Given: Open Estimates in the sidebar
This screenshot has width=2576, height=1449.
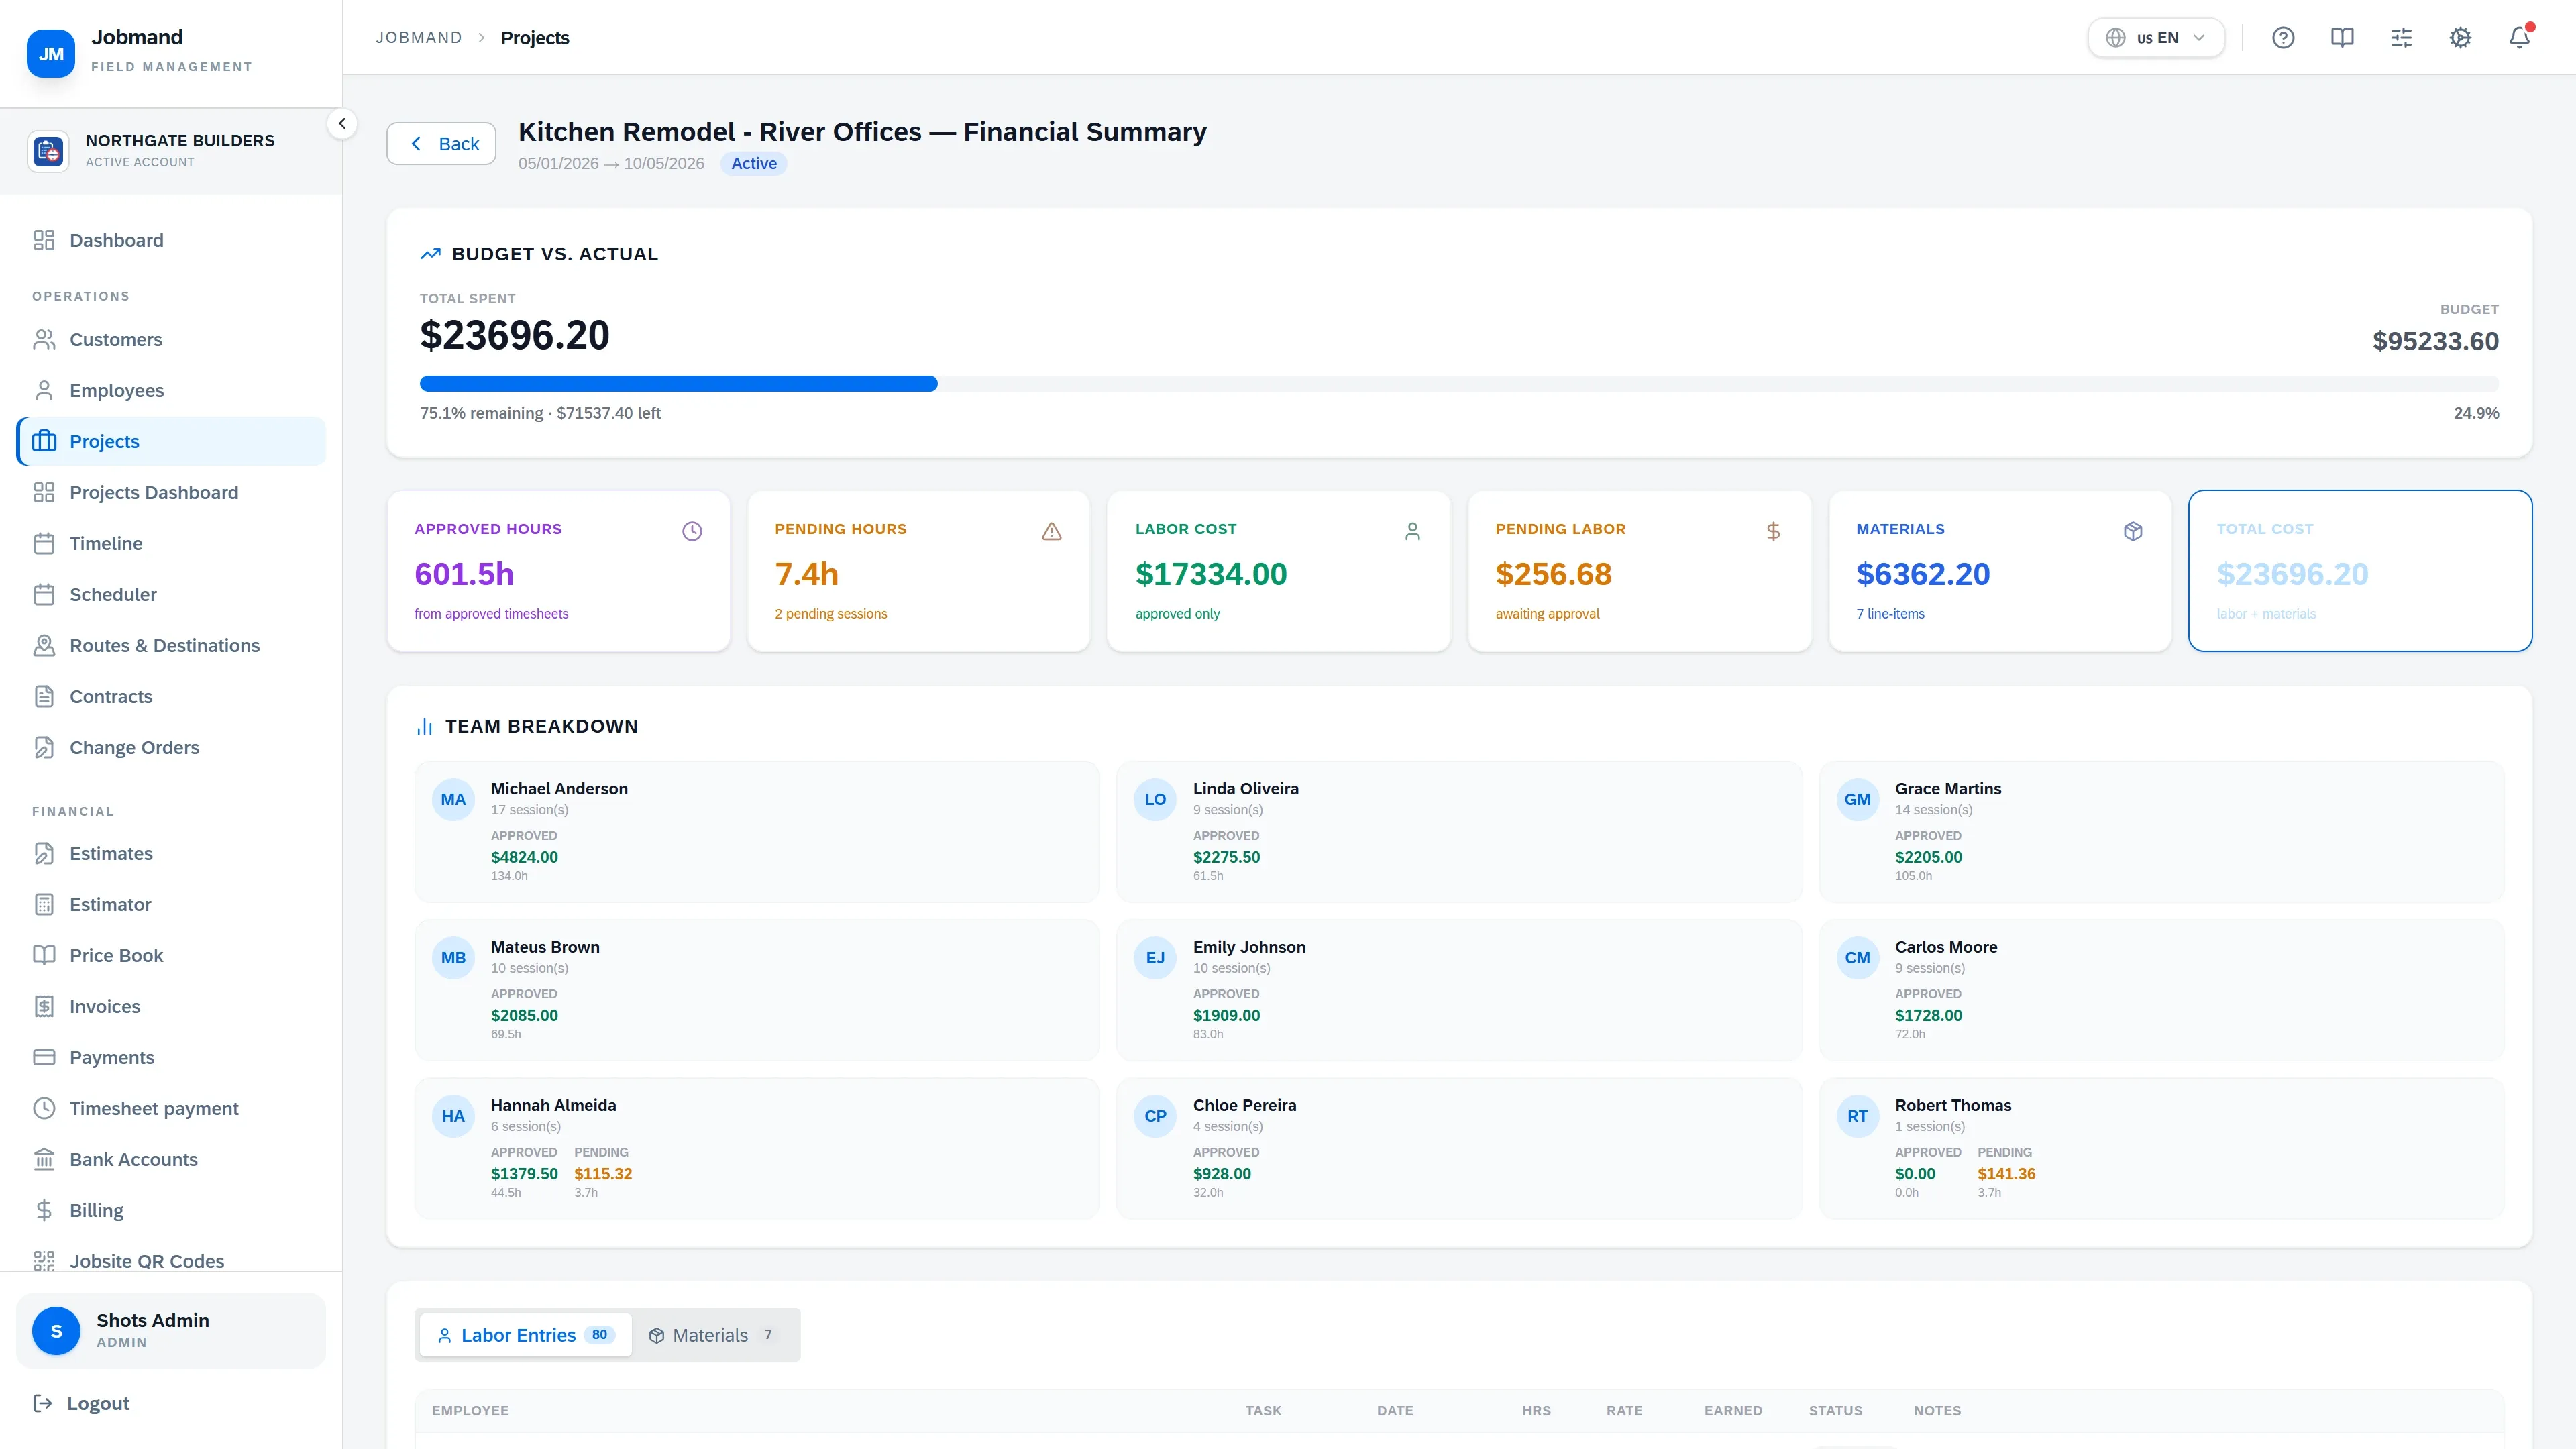Looking at the screenshot, I should coord(171,853).
